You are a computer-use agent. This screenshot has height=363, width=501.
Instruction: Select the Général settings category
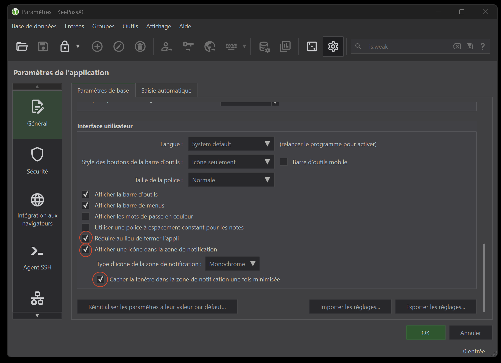coord(37,114)
